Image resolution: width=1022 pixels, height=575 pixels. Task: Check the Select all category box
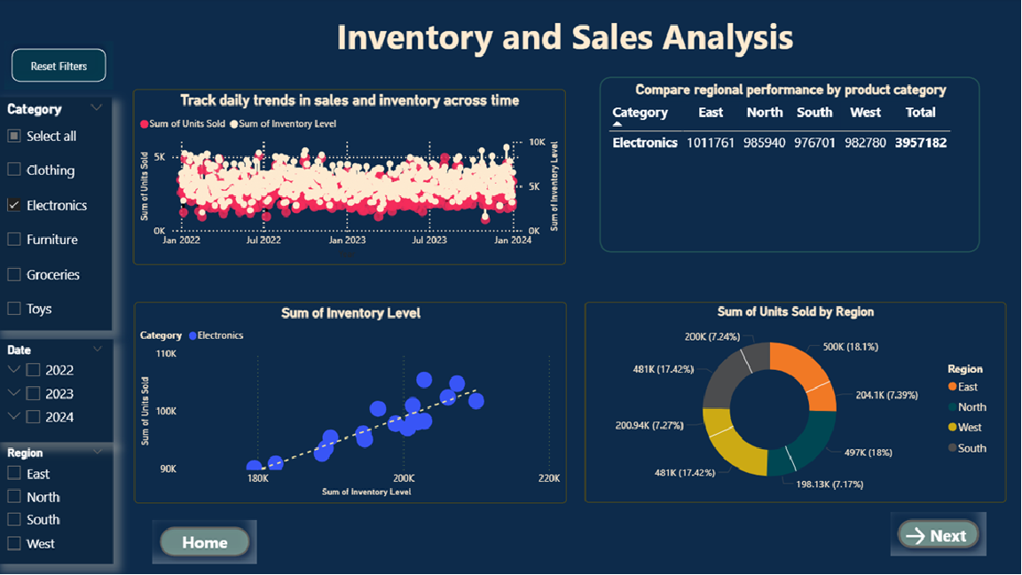[x=14, y=136]
